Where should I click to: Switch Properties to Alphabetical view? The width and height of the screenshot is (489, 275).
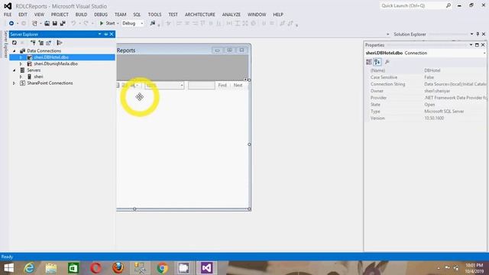tap(377, 62)
